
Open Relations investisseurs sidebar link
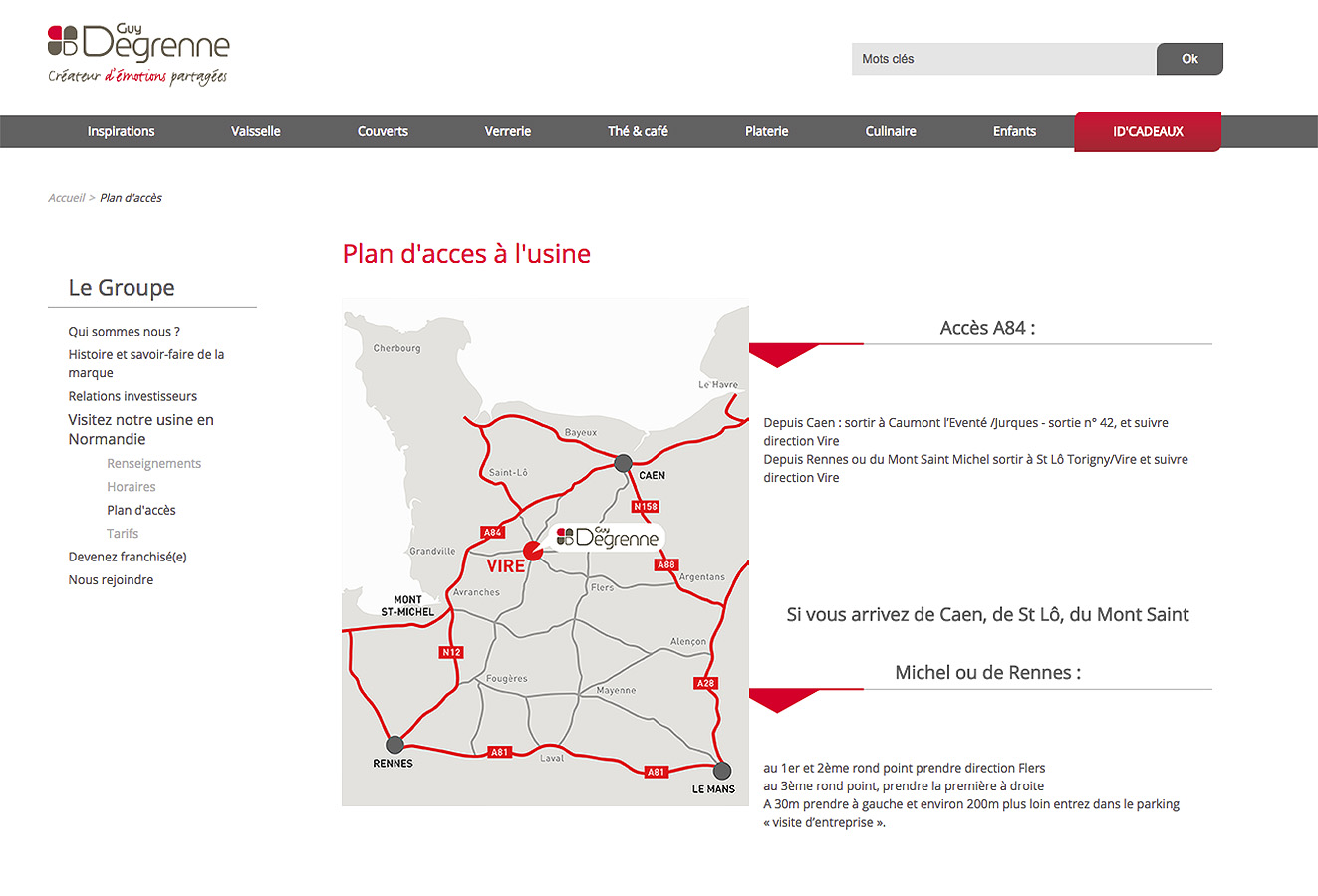tap(132, 396)
